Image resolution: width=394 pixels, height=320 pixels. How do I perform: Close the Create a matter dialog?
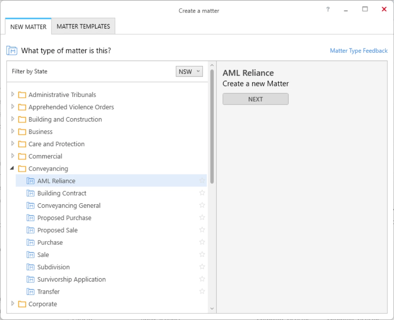point(384,9)
